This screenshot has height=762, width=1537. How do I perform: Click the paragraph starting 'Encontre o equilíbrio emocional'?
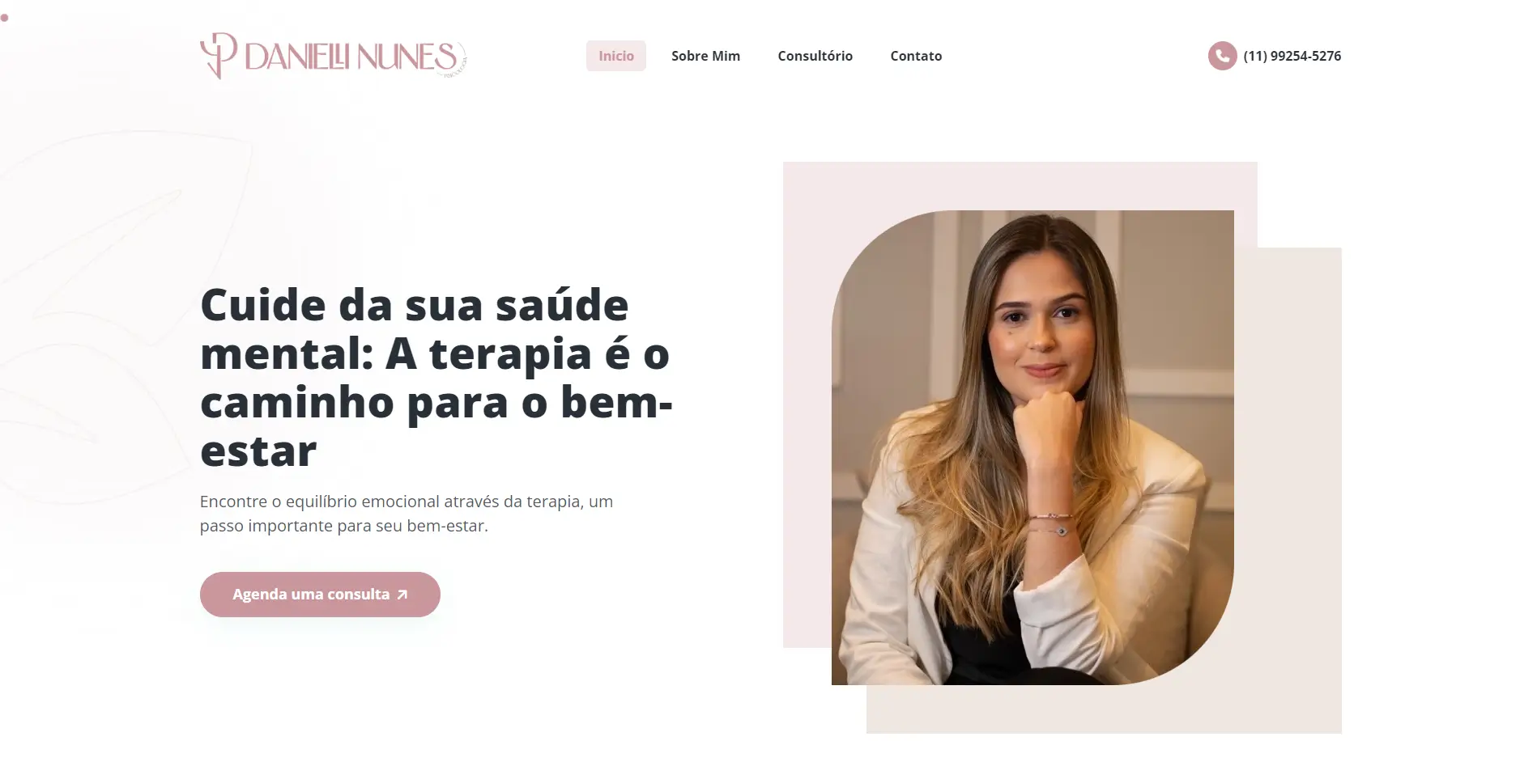click(x=407, y=514)
